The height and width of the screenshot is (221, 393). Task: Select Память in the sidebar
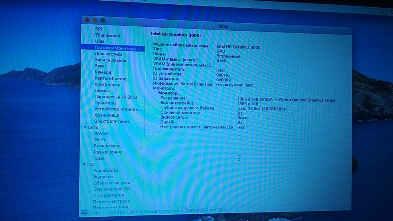pos(103,91)
